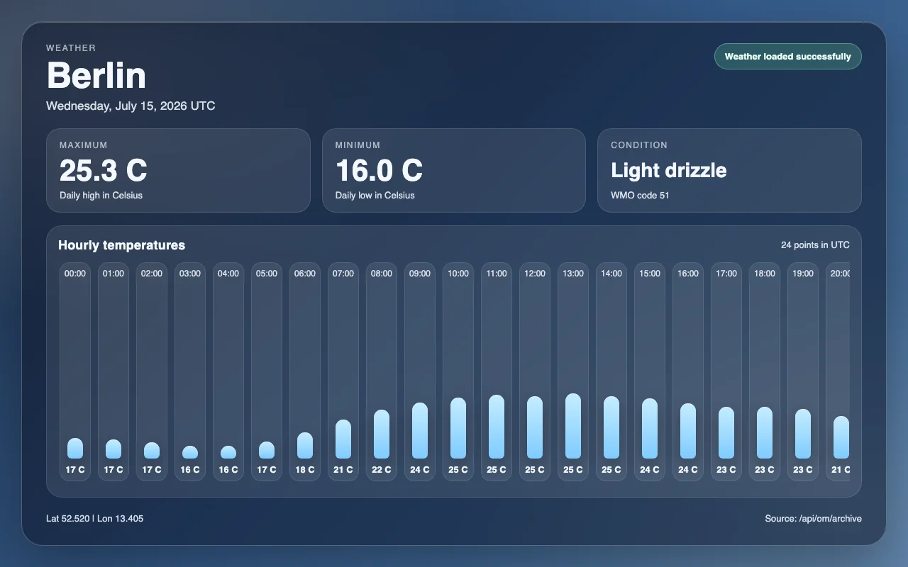Select the 00:00 hourly temperature bar

click(x=75, y=449)
